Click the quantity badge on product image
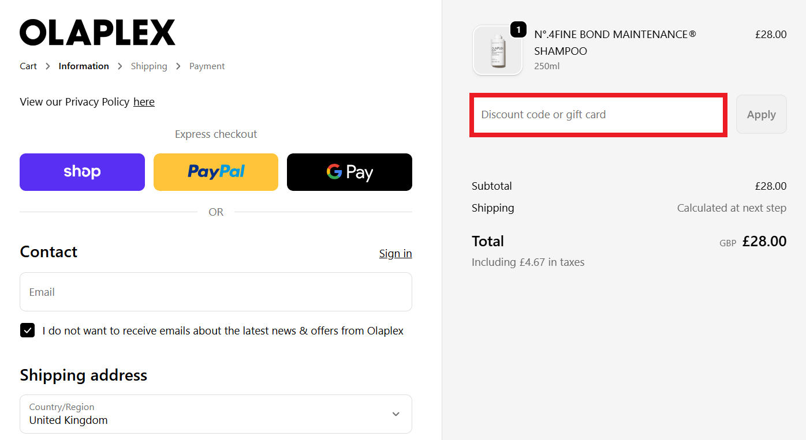The width and height of the screenshot is (806, 440). (518, 29)
